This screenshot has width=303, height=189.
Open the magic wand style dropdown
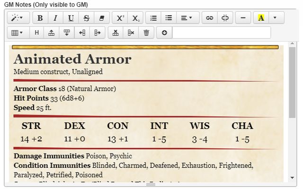[18, 18]
